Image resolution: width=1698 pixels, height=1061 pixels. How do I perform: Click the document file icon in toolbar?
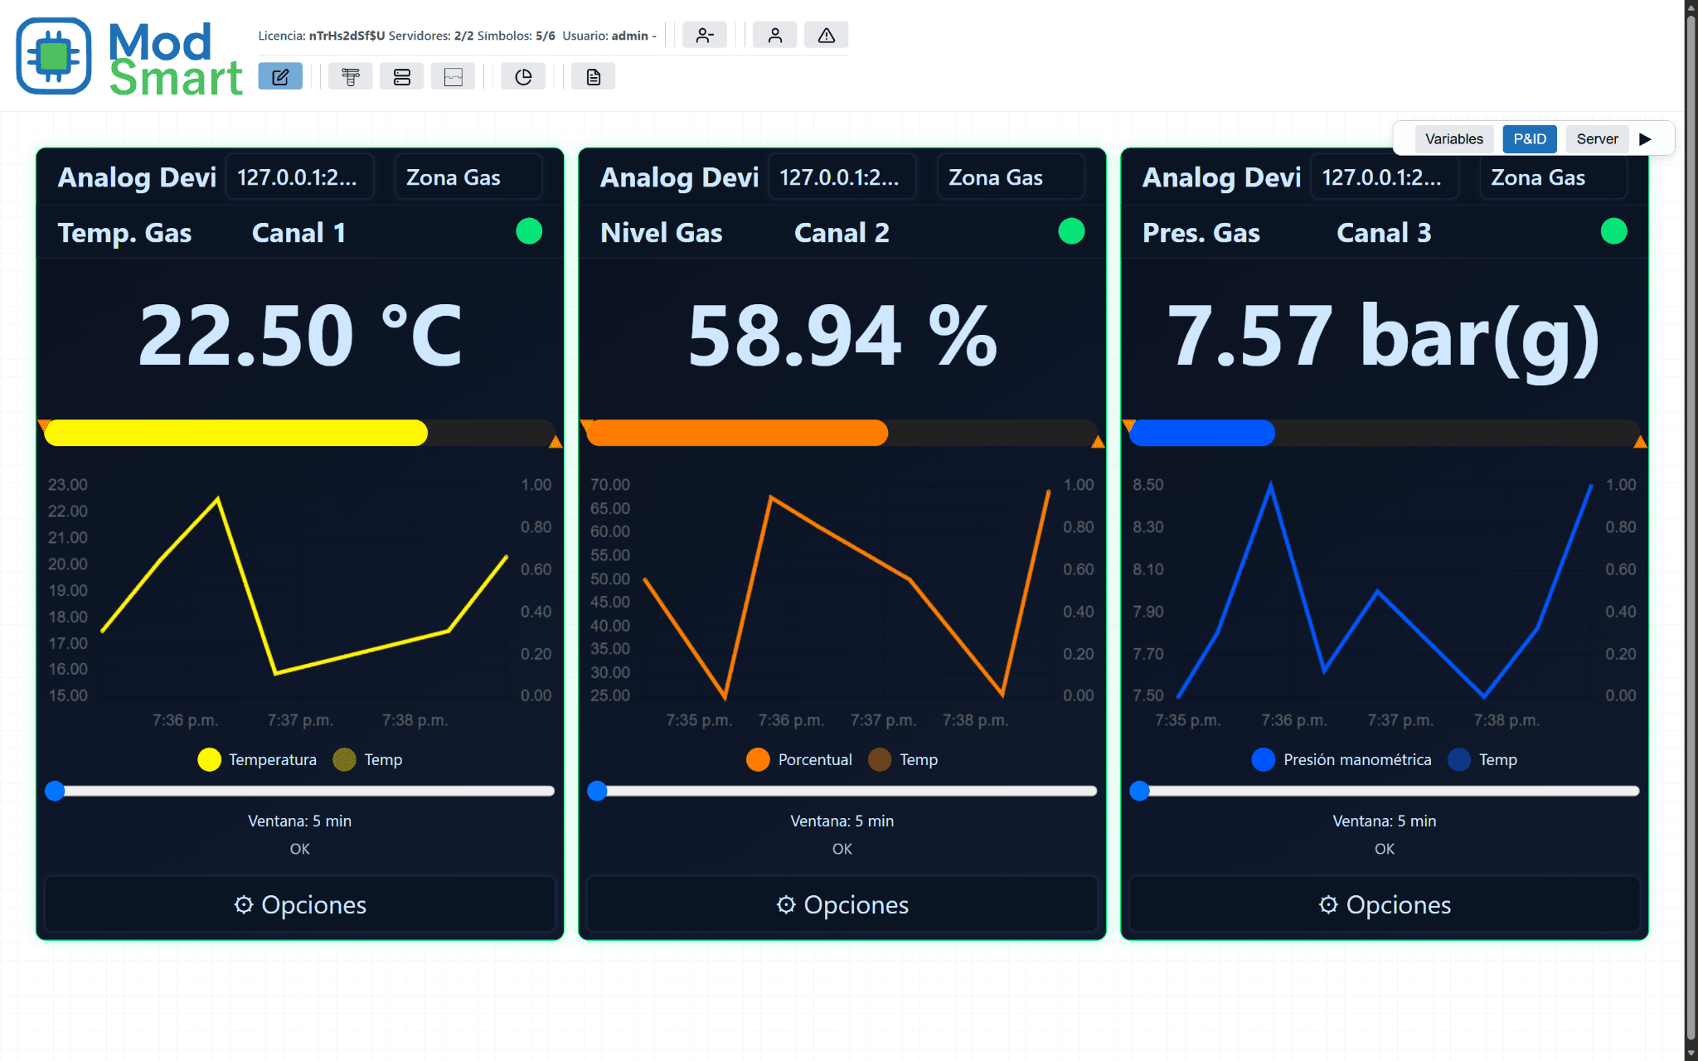point(594,77)
